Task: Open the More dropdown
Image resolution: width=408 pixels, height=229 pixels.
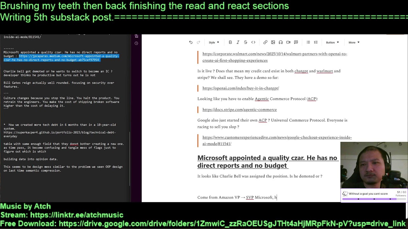Action: [x=354, y=42]
